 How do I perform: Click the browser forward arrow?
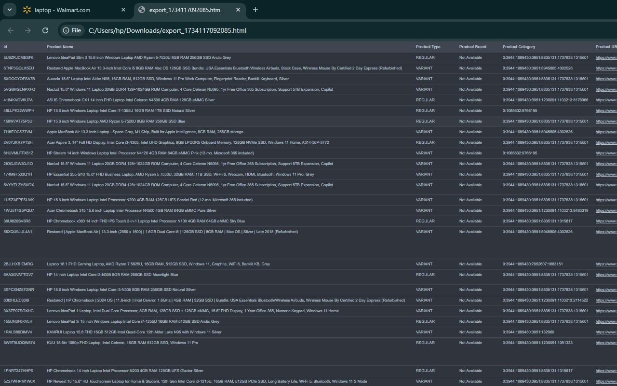click(28, 30)
